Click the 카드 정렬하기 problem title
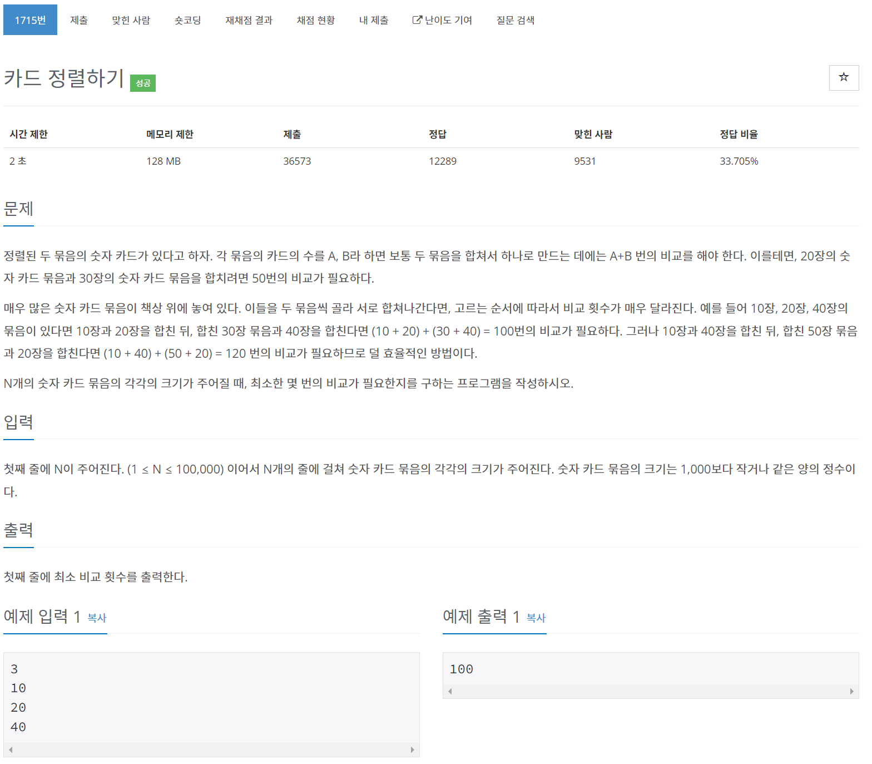872x764 pixels. pos(64,78)
